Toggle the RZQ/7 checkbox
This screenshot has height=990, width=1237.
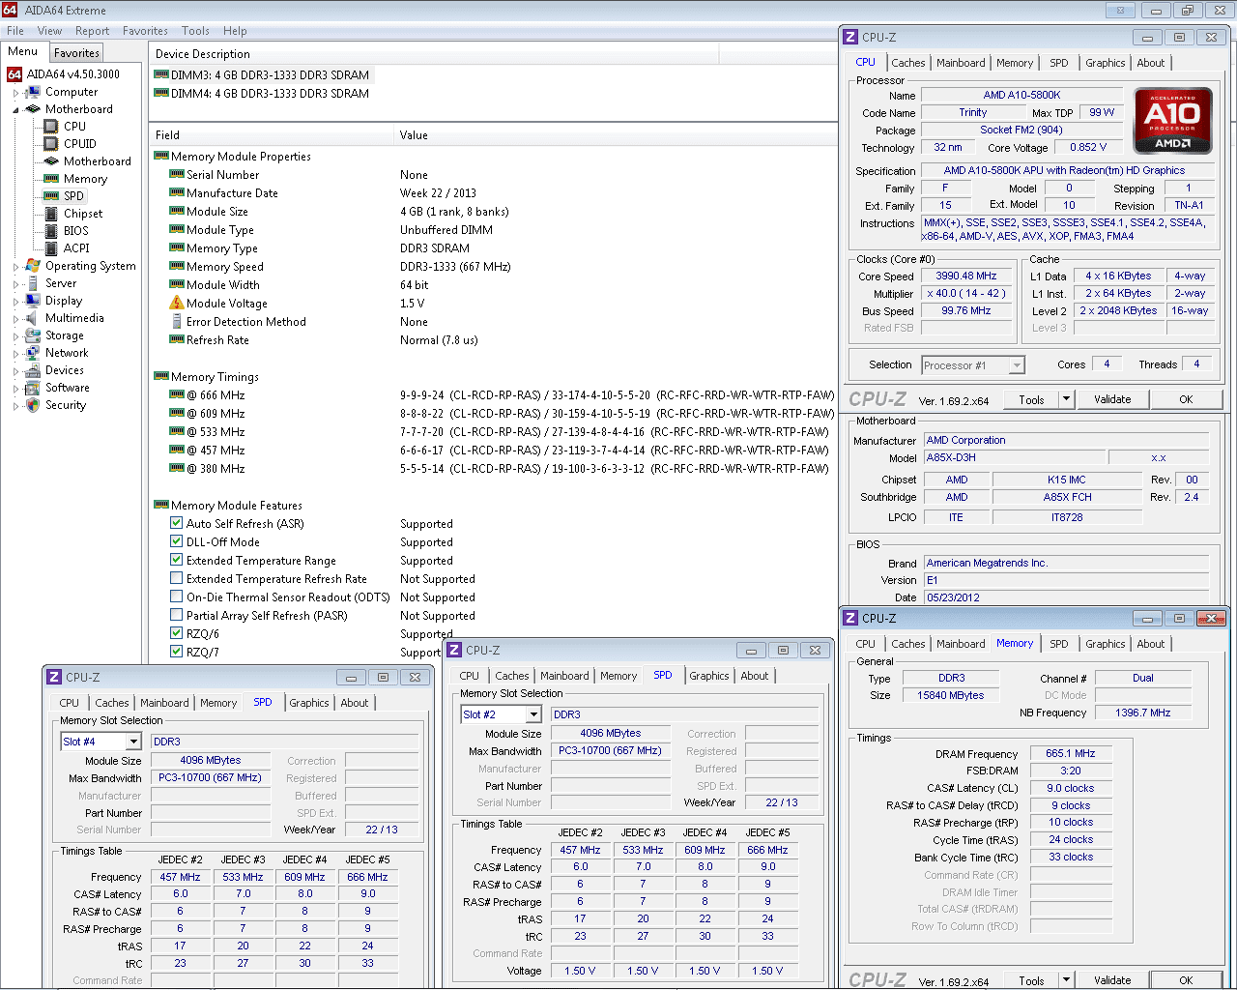tap(177, 652)
